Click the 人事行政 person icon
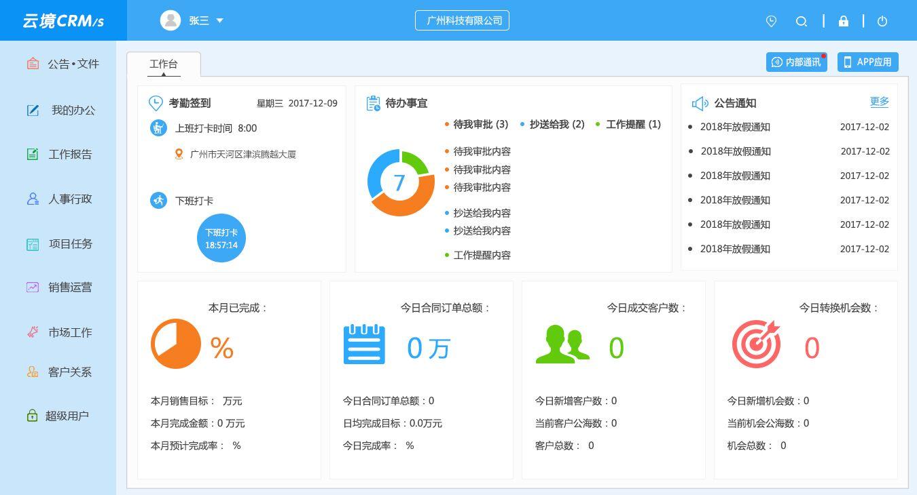 point(33,199)
